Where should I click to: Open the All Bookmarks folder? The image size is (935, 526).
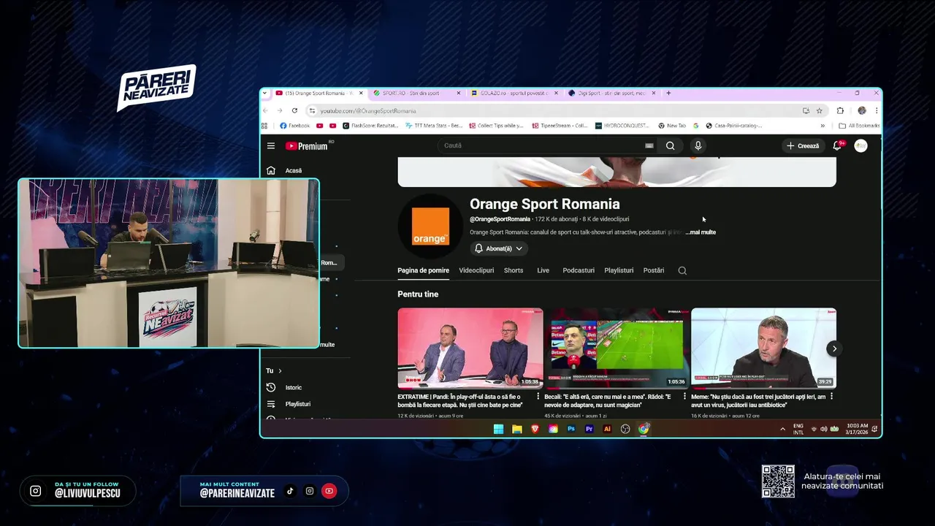point(859,126)
